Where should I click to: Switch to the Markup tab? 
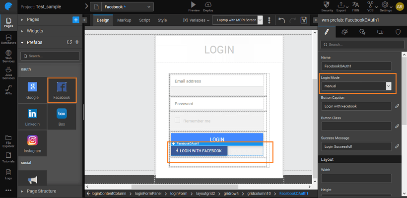click(124, 20)
